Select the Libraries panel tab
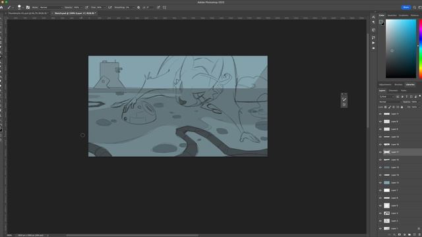The image size is (422, 237). [x=410, y=85]
